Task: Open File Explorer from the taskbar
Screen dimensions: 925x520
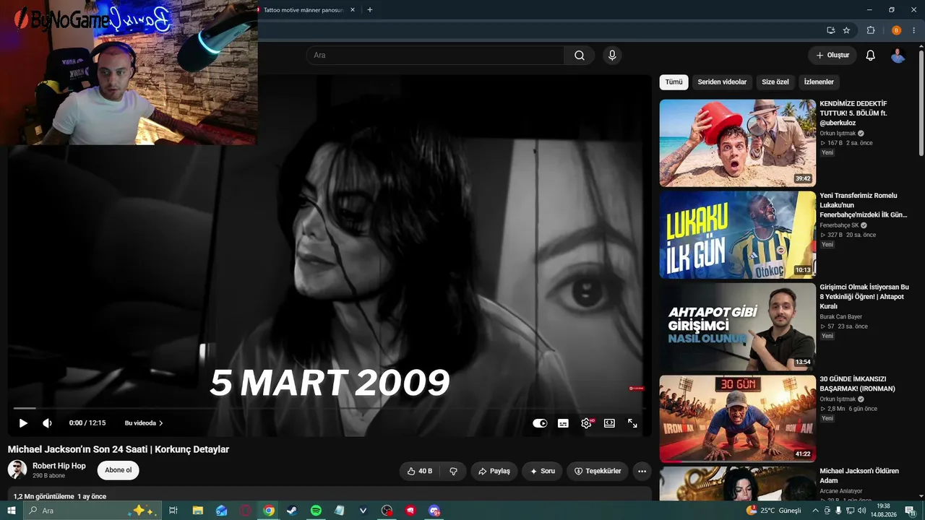Action: (197, 511)
